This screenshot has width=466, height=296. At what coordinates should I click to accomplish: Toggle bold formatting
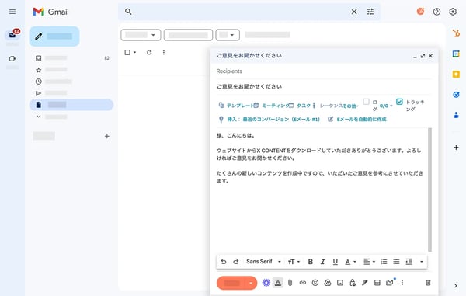pyautogui.click(x=310, y=262)
